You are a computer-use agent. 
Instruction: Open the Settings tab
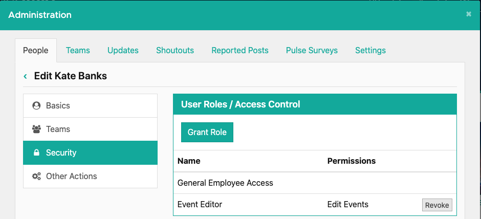click(x=370, y=50)
